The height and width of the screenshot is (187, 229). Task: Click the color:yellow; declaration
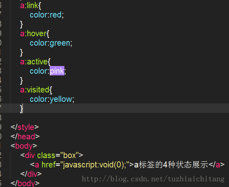(x=52, y=99)
